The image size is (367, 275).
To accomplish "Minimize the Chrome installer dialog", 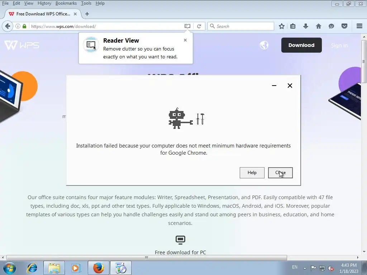I will point(274,86).
